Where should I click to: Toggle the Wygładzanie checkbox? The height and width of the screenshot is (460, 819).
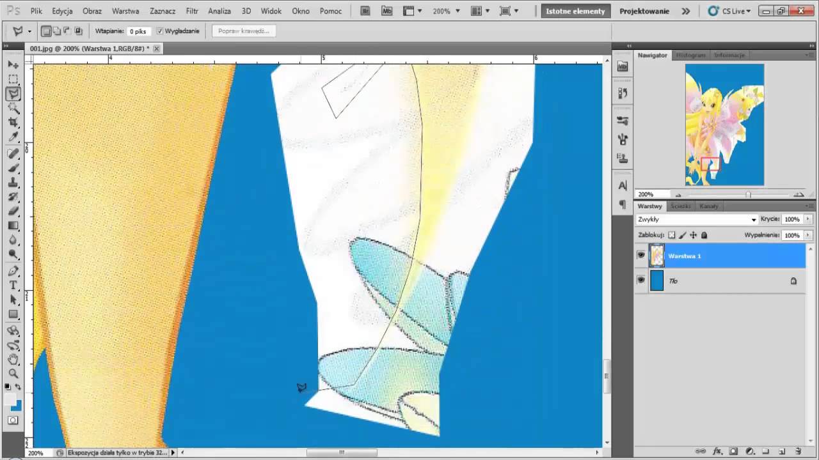[160, 31]
